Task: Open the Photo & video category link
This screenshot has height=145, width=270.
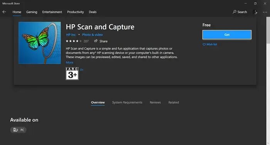Action: [92, 35]
